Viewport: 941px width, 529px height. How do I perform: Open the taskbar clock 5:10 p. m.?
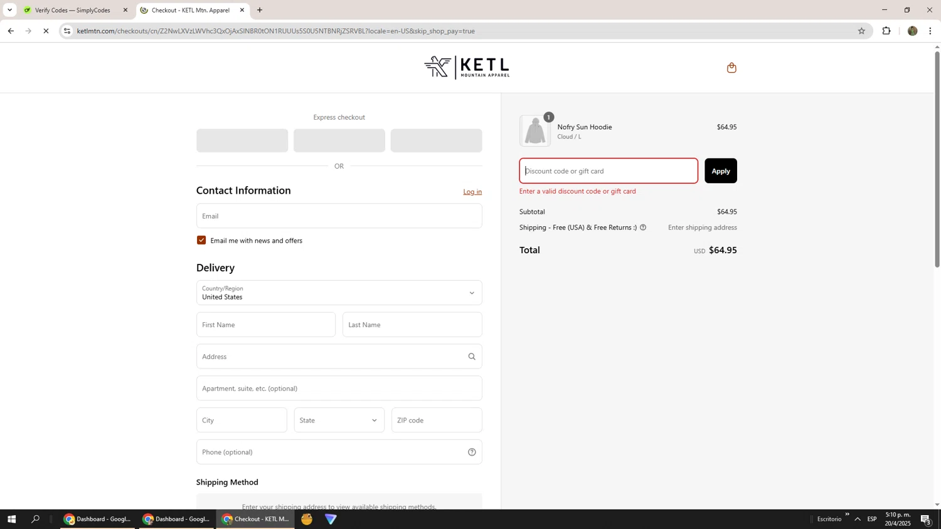[898, 519]
